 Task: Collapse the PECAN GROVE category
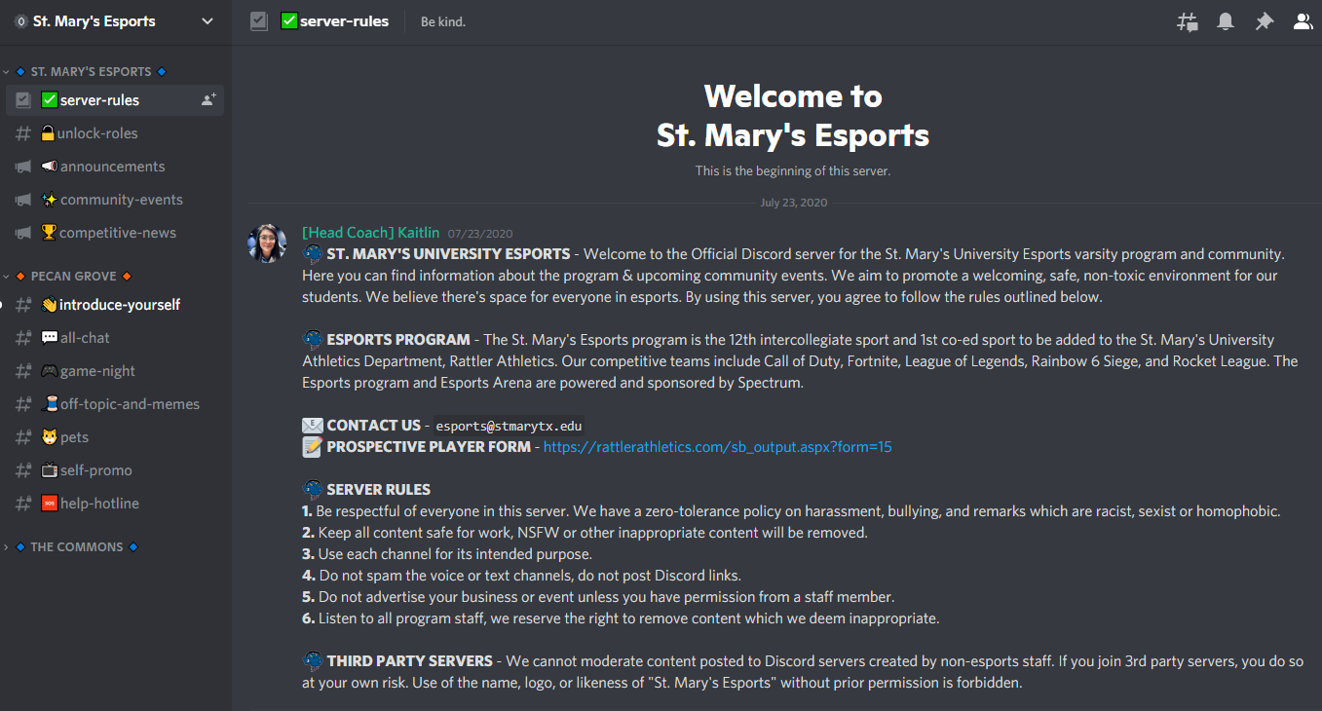73,276
